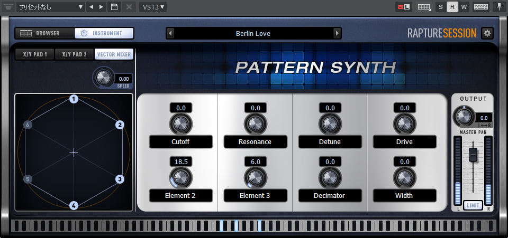This screenshot has width=508, height=238.
Task: Click the Detune knob
Action: [x=330, y=125]
